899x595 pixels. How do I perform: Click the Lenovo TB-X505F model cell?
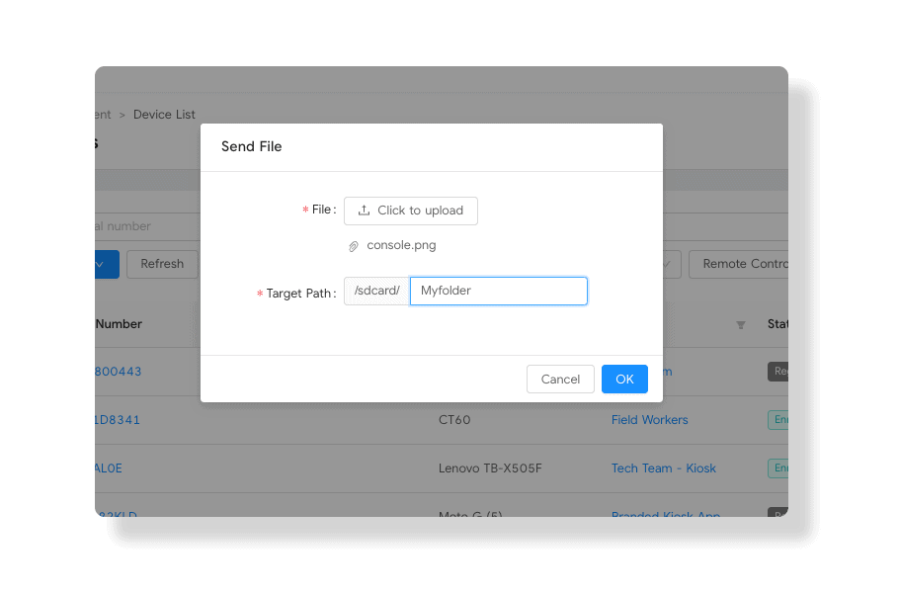(x=490, y=468)
